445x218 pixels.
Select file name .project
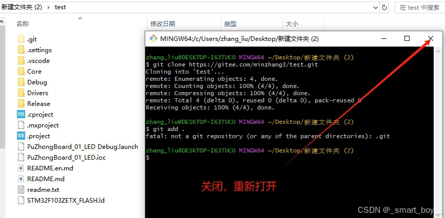[x=38, y=136]
